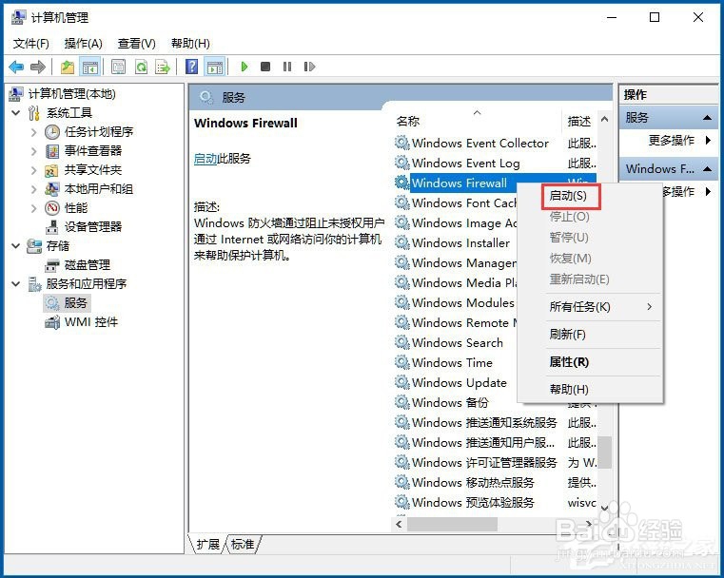
Task: Select the 任务计划程序 clock icon
Action: 52,132
